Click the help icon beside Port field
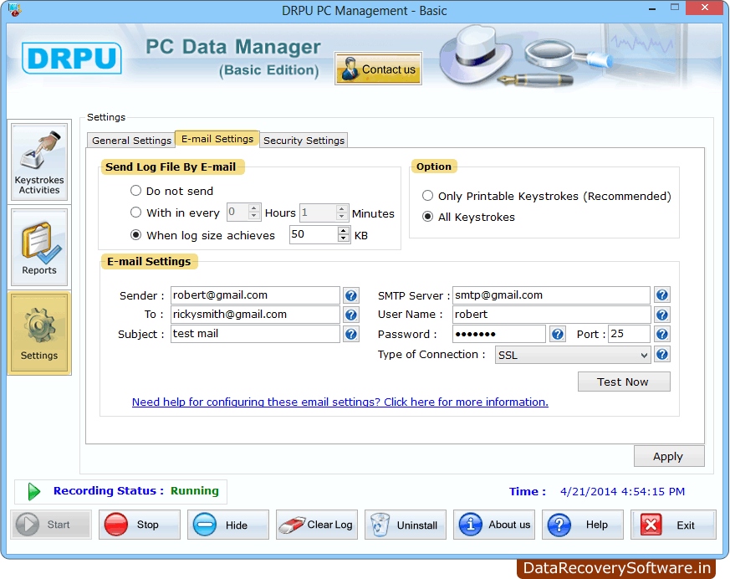 [662, 334]
